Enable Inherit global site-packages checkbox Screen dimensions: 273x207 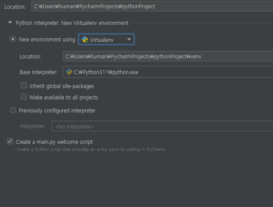[24, 85]
